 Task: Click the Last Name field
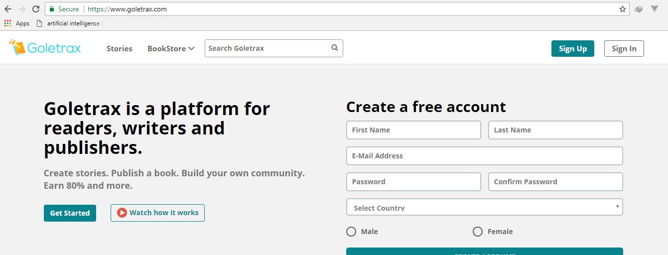coord(555,130)
